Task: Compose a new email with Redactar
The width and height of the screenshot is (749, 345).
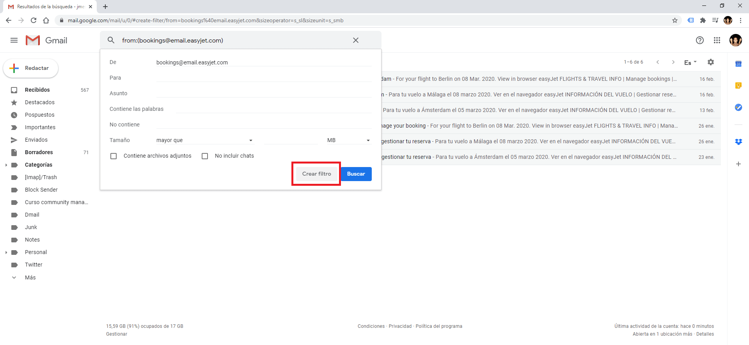Action: (x=31, y=68)
